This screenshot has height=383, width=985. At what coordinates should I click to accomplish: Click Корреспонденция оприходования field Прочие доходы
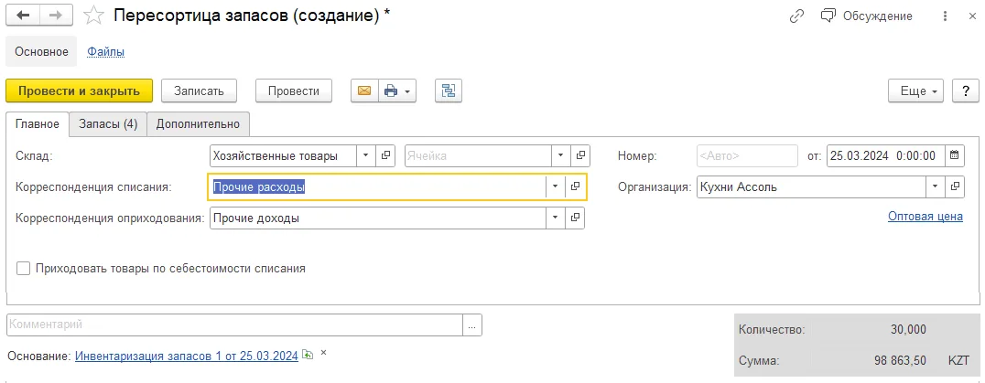coord(377,218)
